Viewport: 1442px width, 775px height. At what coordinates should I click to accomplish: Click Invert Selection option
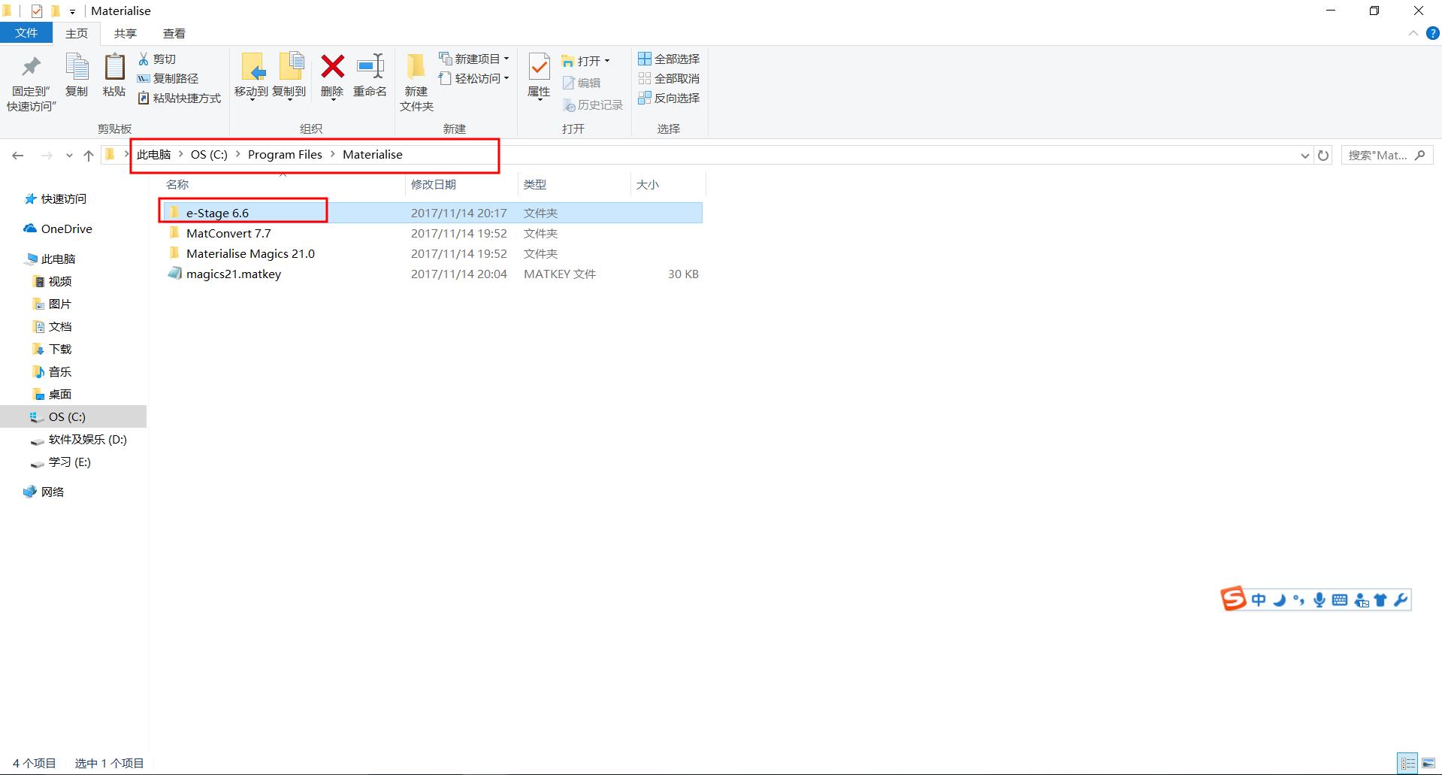669,98
